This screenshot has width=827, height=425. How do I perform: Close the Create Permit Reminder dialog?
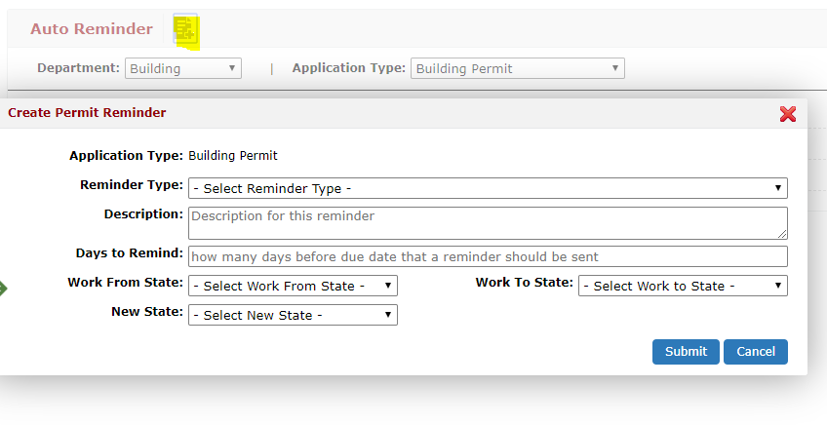[x=787, y=114]
